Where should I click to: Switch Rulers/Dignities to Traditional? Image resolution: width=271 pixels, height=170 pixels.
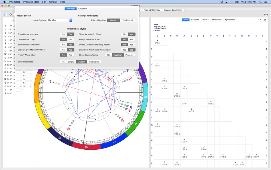coord(128,20)
